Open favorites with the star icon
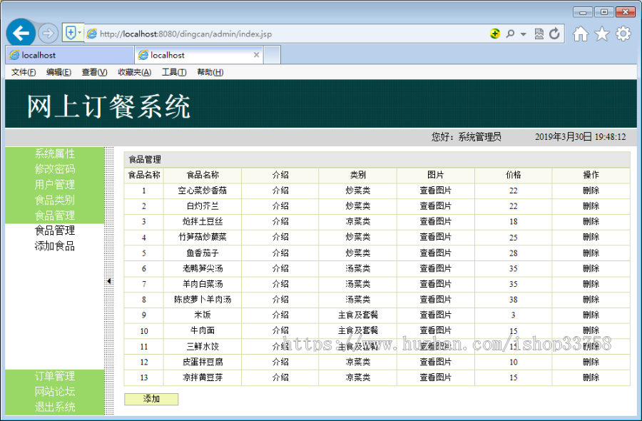This screenshot has width=642, height=421. pyautogui.click(x=601, y=33)
